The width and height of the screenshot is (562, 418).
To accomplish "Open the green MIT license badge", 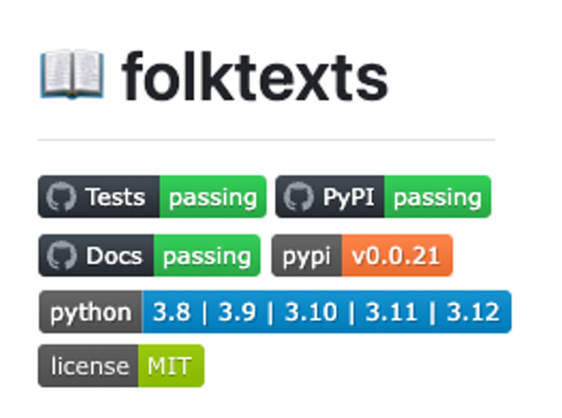I will 171,366.
